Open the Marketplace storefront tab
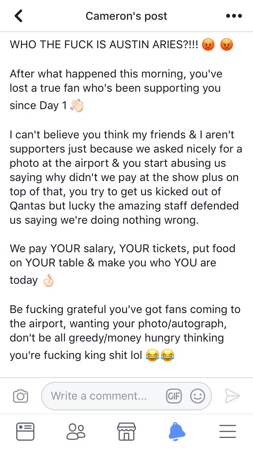Viewport: 253px width, 449px height. (126, 431)
